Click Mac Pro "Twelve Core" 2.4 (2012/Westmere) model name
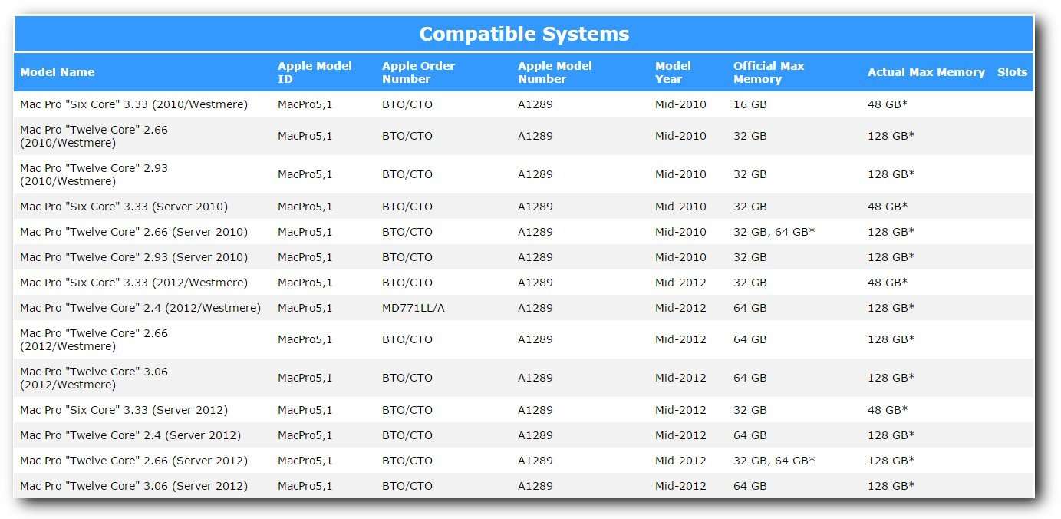 140,308
